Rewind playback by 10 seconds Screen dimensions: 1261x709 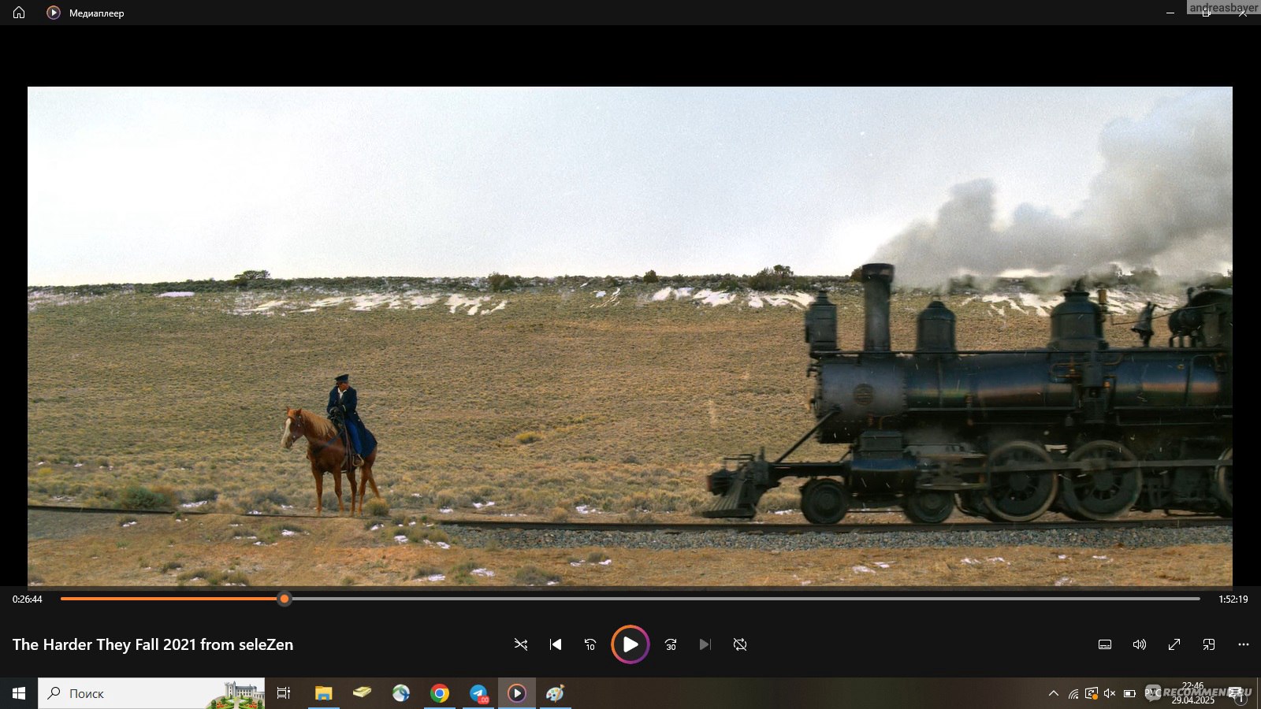[590, 644]
